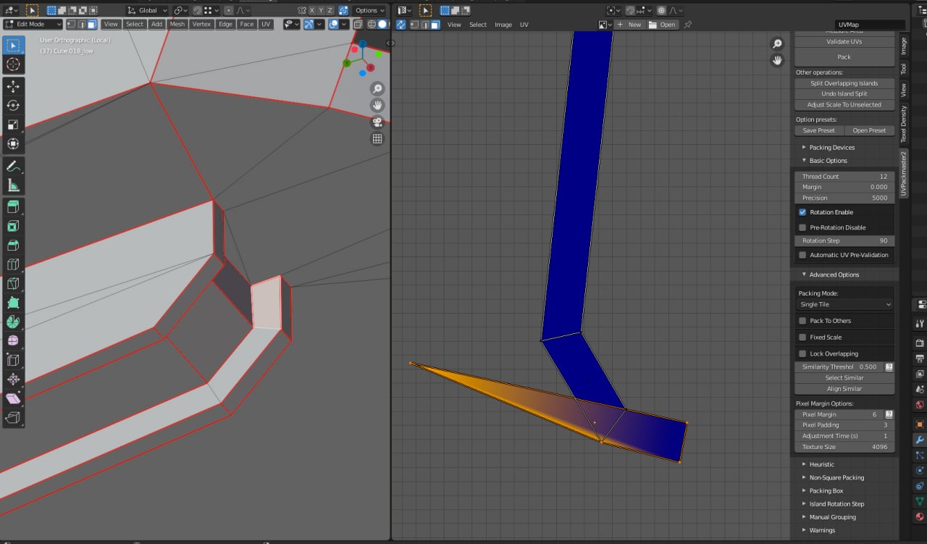Select the Shrink/Fatten tool
The width and height of the screenshot is (927, 544).
pos(12,379)
